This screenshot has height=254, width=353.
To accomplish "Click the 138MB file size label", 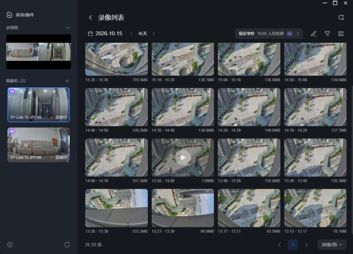I will 208,181.
